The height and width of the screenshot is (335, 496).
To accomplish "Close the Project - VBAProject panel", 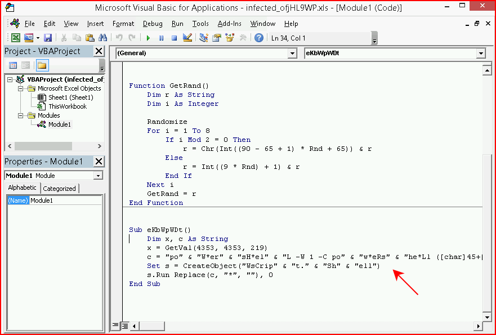I will (99, 51).
